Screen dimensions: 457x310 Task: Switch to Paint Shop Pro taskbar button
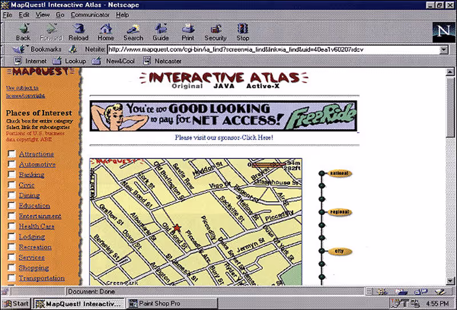tap(173, 304)
